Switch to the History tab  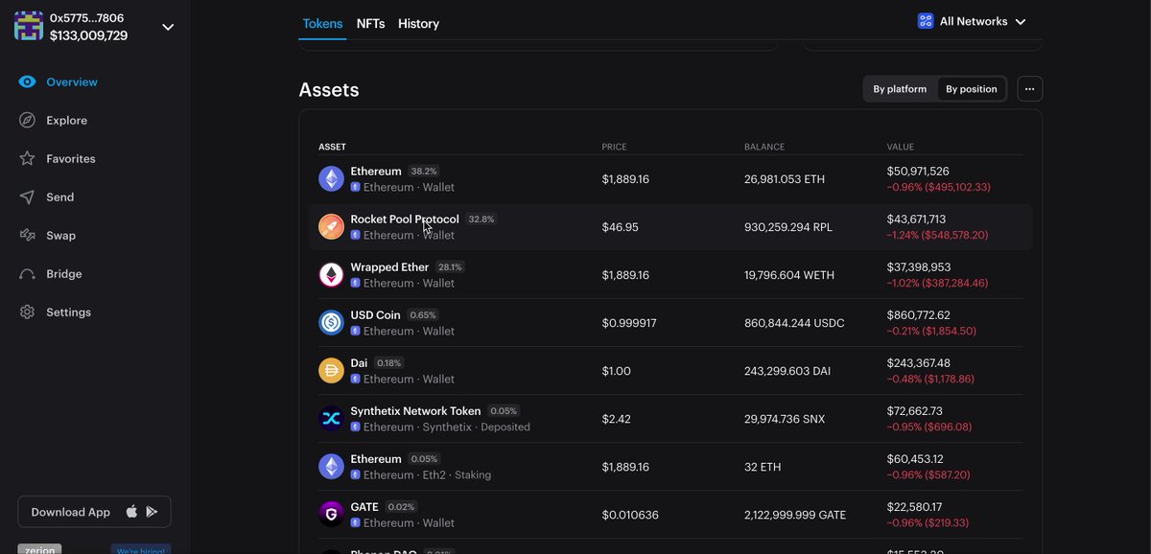(418, 23)
